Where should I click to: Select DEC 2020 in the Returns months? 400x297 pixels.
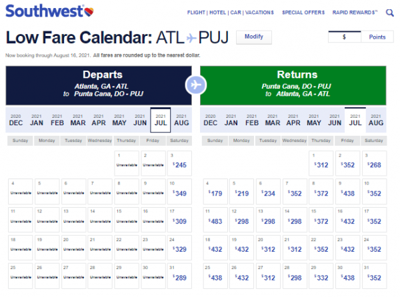pos(211,120)
